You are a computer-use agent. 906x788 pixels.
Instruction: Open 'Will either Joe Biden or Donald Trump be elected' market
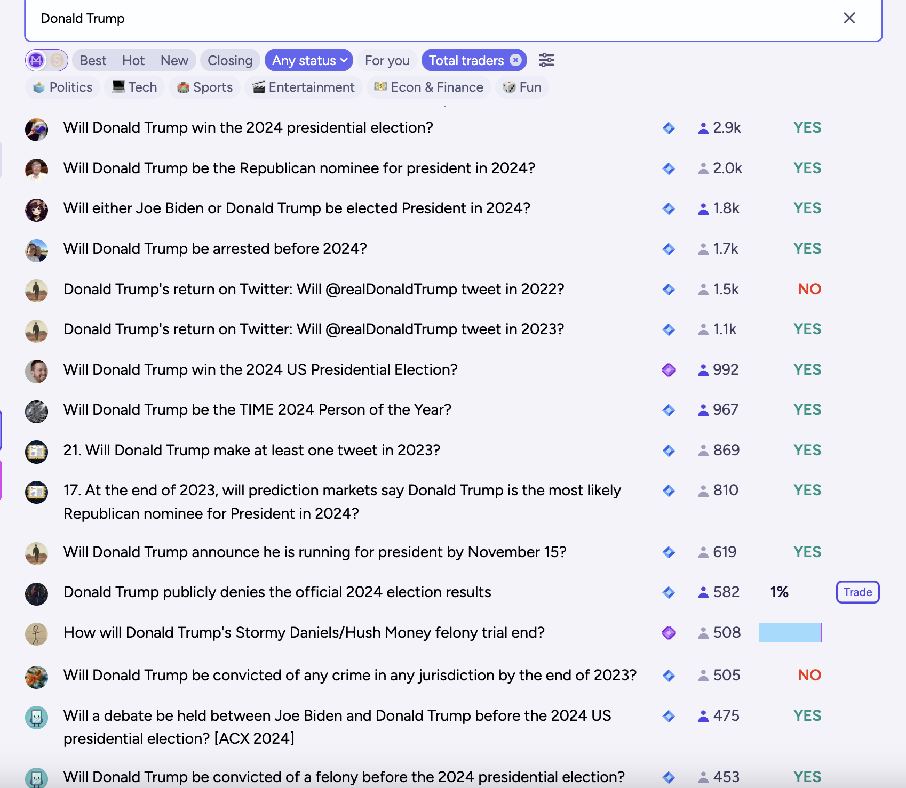click(297, 208)
